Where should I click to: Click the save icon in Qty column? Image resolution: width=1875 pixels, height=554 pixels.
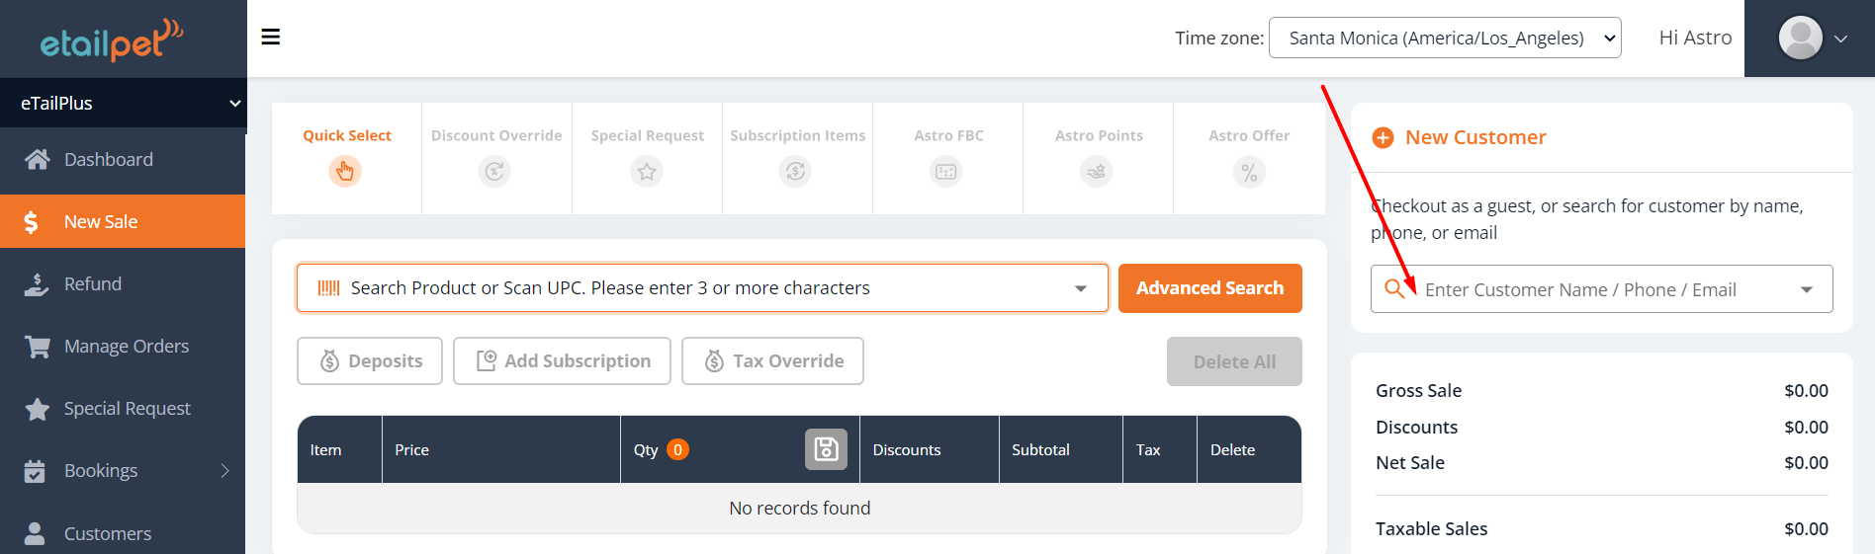coord(826,450)
